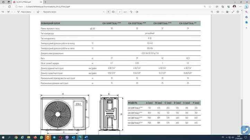Click the scrollbar up arrow

[242, 11]
